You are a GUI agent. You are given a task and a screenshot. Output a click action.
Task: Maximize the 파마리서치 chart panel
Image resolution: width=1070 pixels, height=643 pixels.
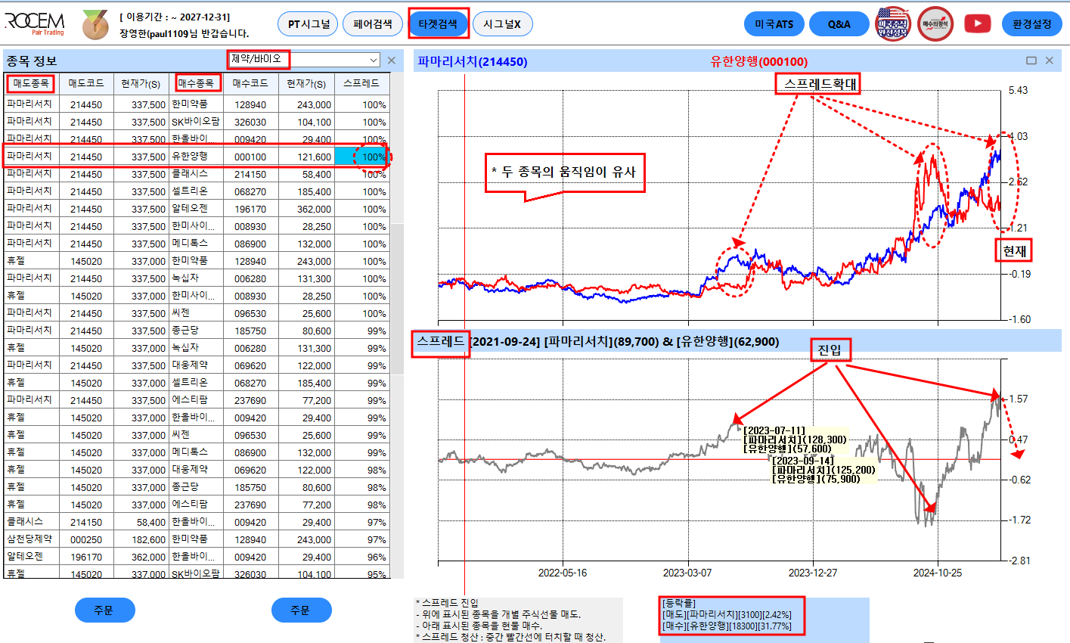tap(1031, 61)
